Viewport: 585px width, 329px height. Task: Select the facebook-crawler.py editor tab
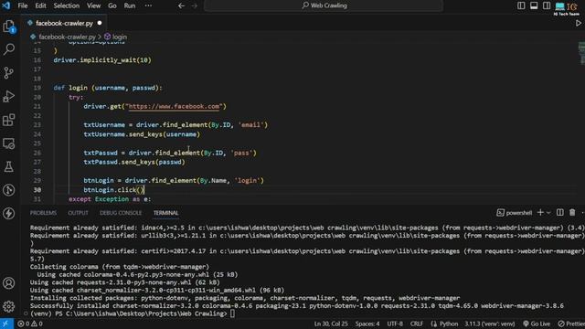(x=64, y=23)
